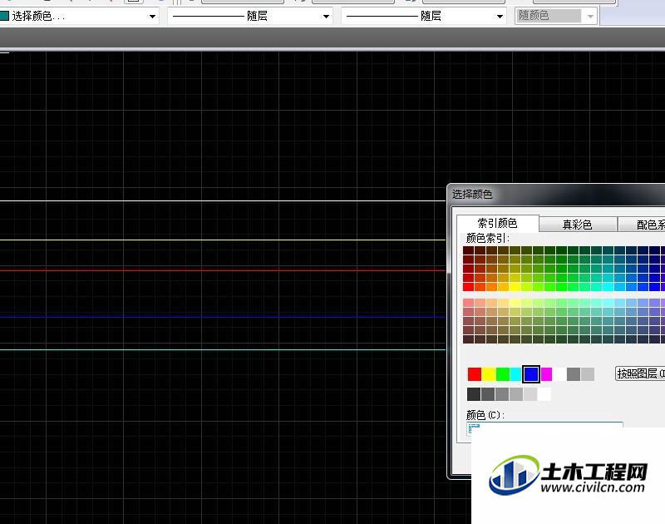The width and height of the screenshot is (665, 524).
Task: Pick the light gray swatch after dark gray
Action: 588,374
